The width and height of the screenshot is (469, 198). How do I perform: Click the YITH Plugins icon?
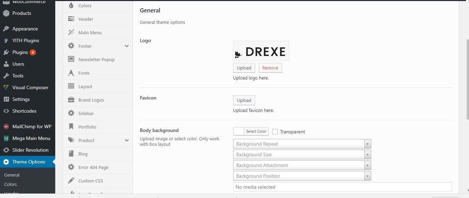[x=6, y=40]
